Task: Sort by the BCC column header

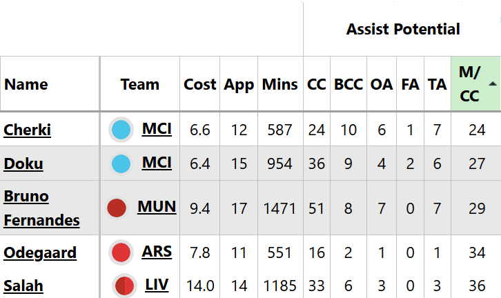Action: (x=348, y=84)
